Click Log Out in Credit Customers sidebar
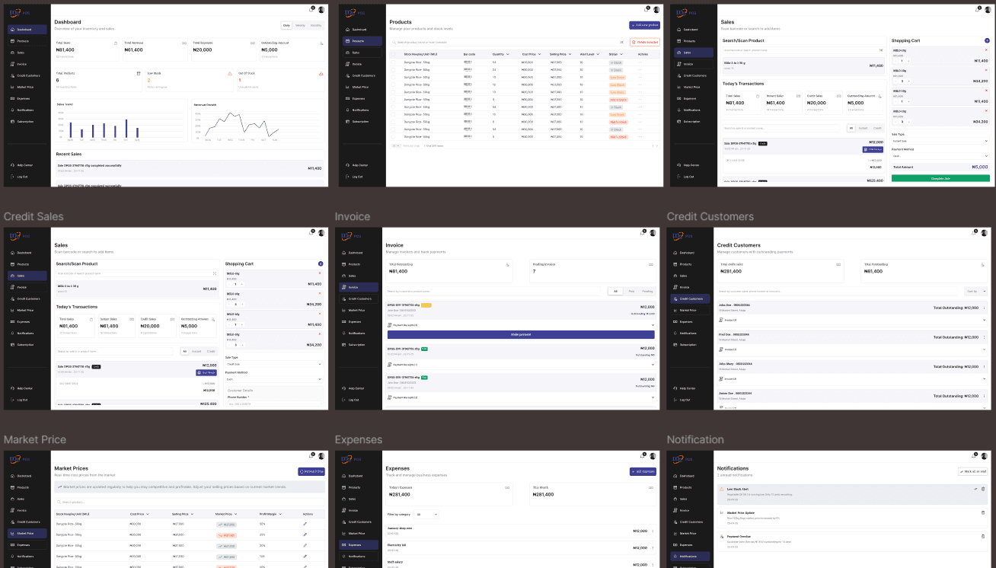The height and width of the screenshot is (568, 996). (x=688, y=399)
